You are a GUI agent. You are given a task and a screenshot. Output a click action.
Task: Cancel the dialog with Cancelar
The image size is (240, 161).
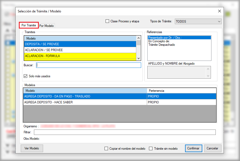(213, 148)
